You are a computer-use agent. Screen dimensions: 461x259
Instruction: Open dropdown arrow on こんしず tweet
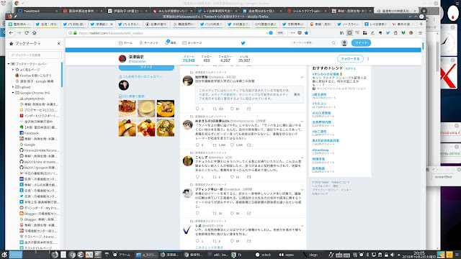(302, 158)
